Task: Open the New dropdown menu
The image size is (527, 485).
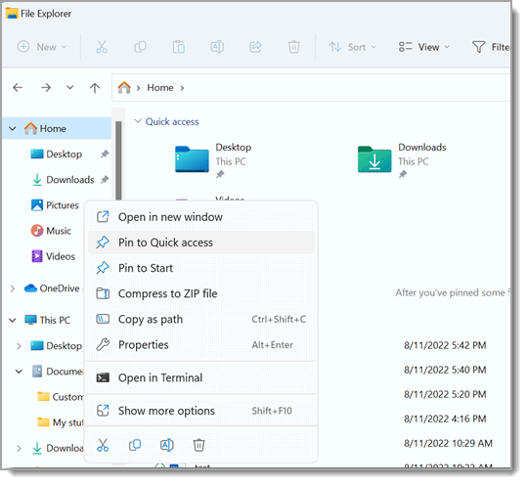Action: click(x=42, y=47)
